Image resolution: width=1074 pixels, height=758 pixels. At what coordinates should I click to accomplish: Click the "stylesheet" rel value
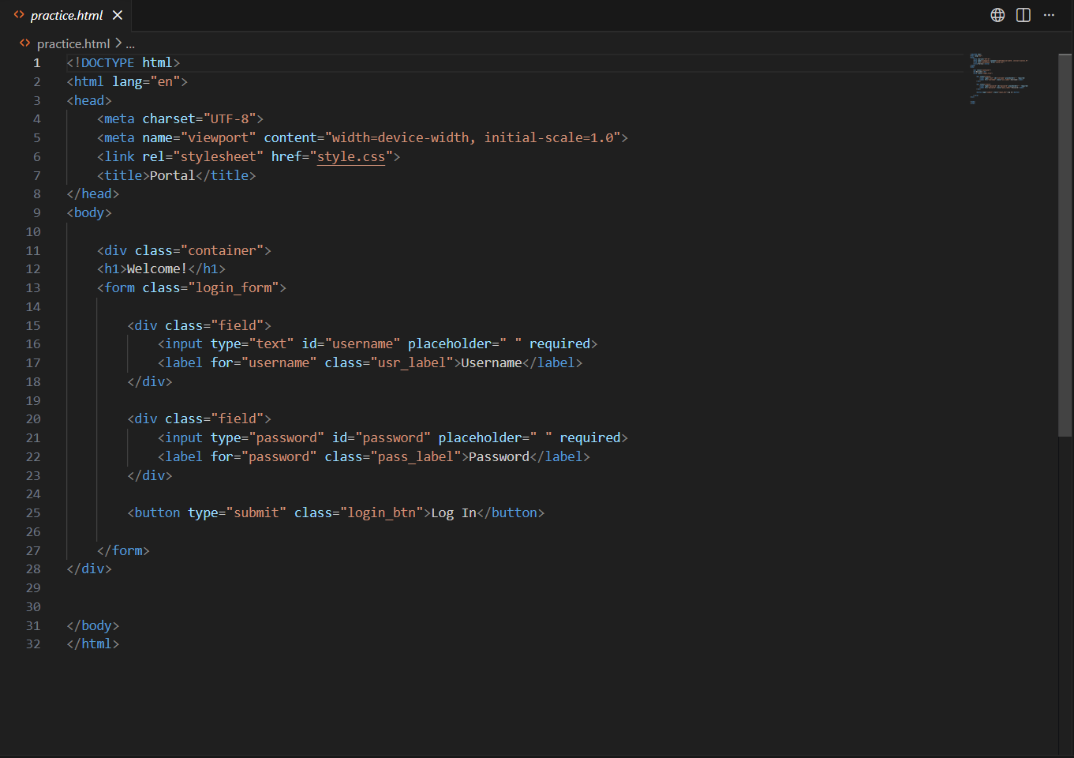(219, 156)
